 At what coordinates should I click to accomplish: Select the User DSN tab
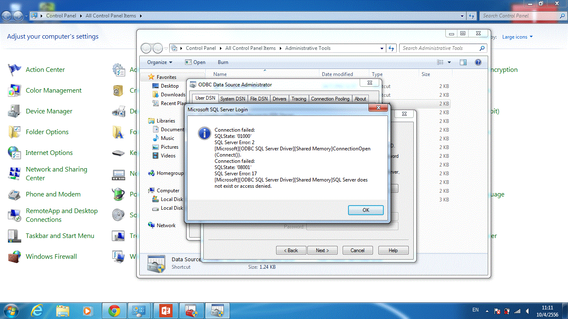coord(205,98)
